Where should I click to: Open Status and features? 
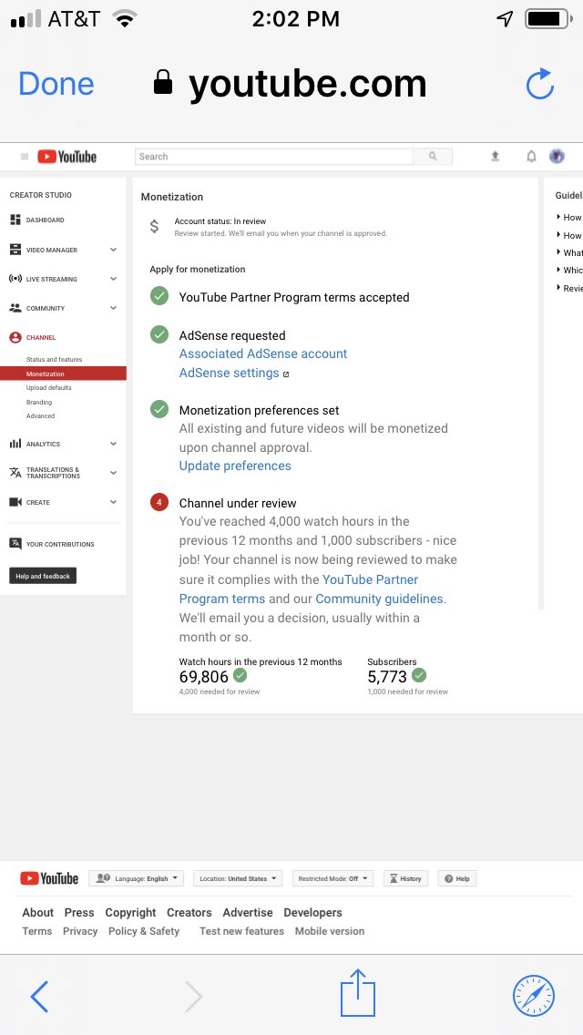[x=54, y=360]
